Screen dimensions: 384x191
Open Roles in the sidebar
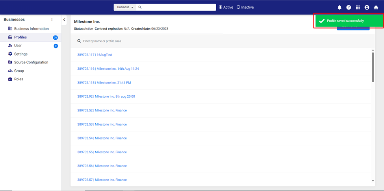[19, 79]
